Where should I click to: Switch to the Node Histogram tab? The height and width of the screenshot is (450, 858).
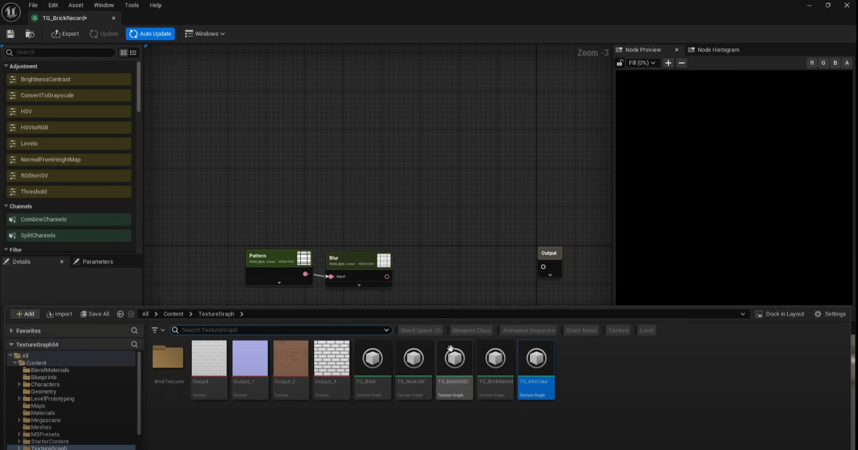click(718, 50)
